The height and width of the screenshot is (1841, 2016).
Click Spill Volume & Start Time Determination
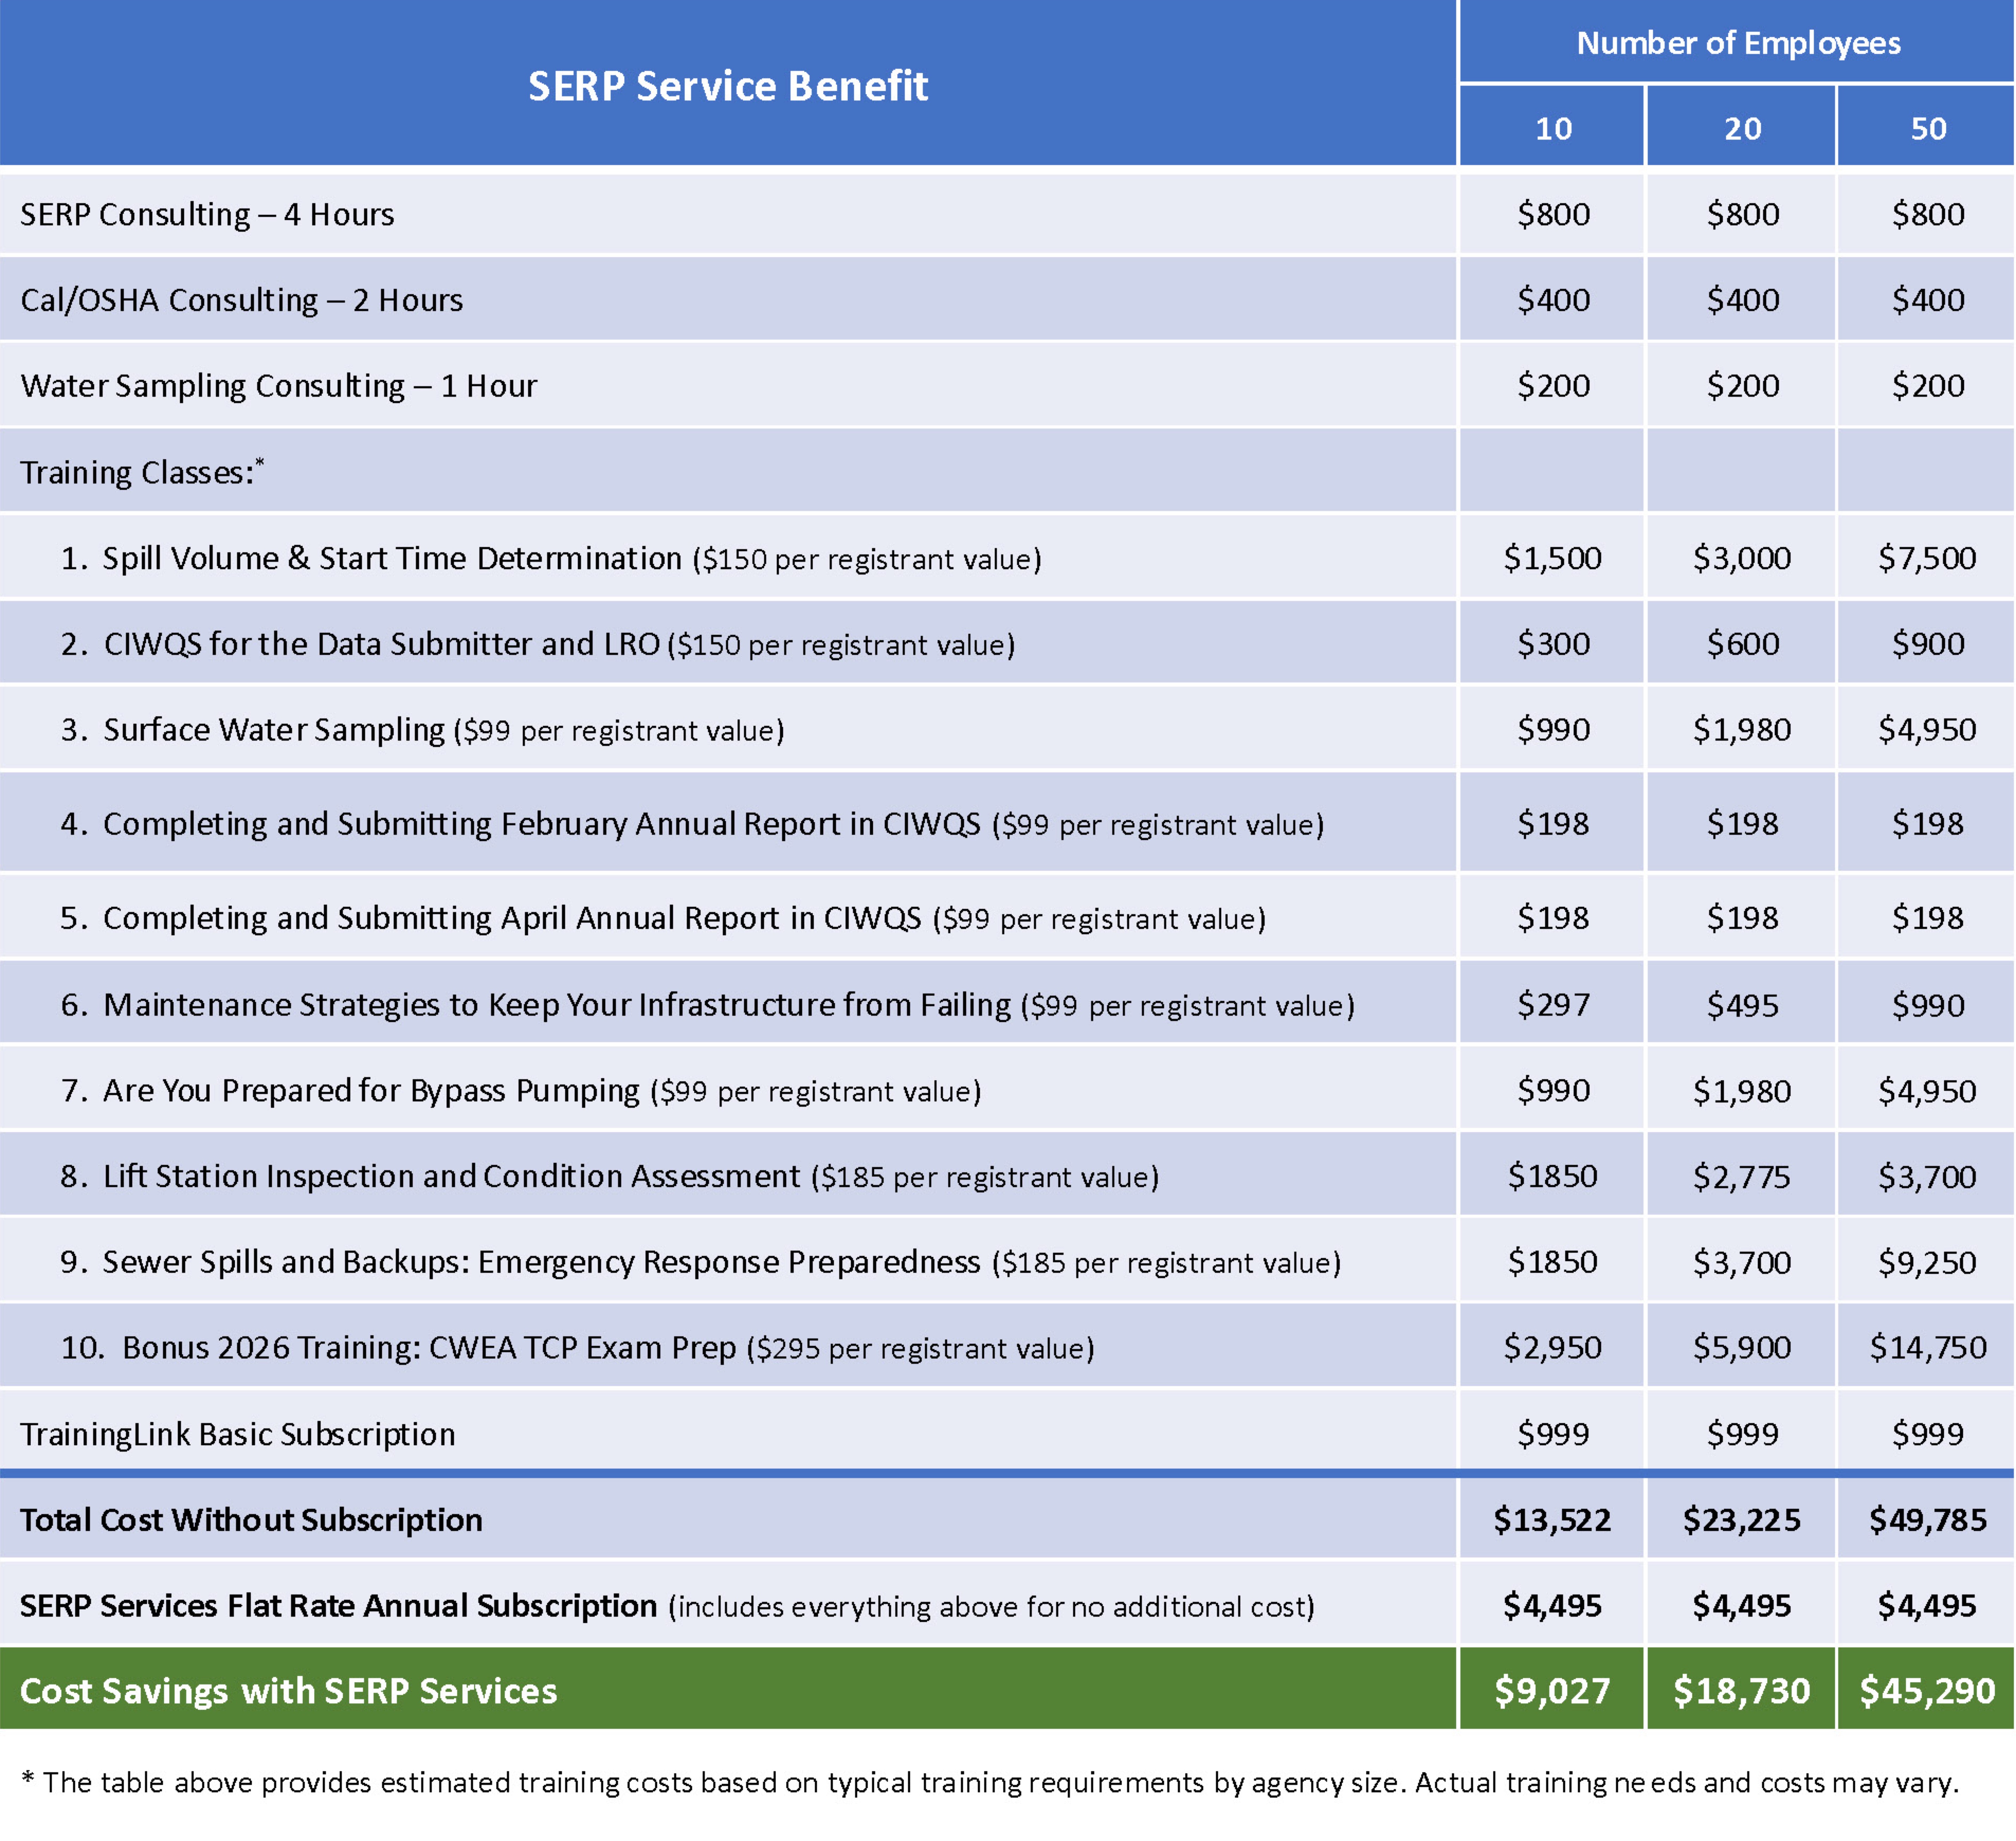(392, 558)
